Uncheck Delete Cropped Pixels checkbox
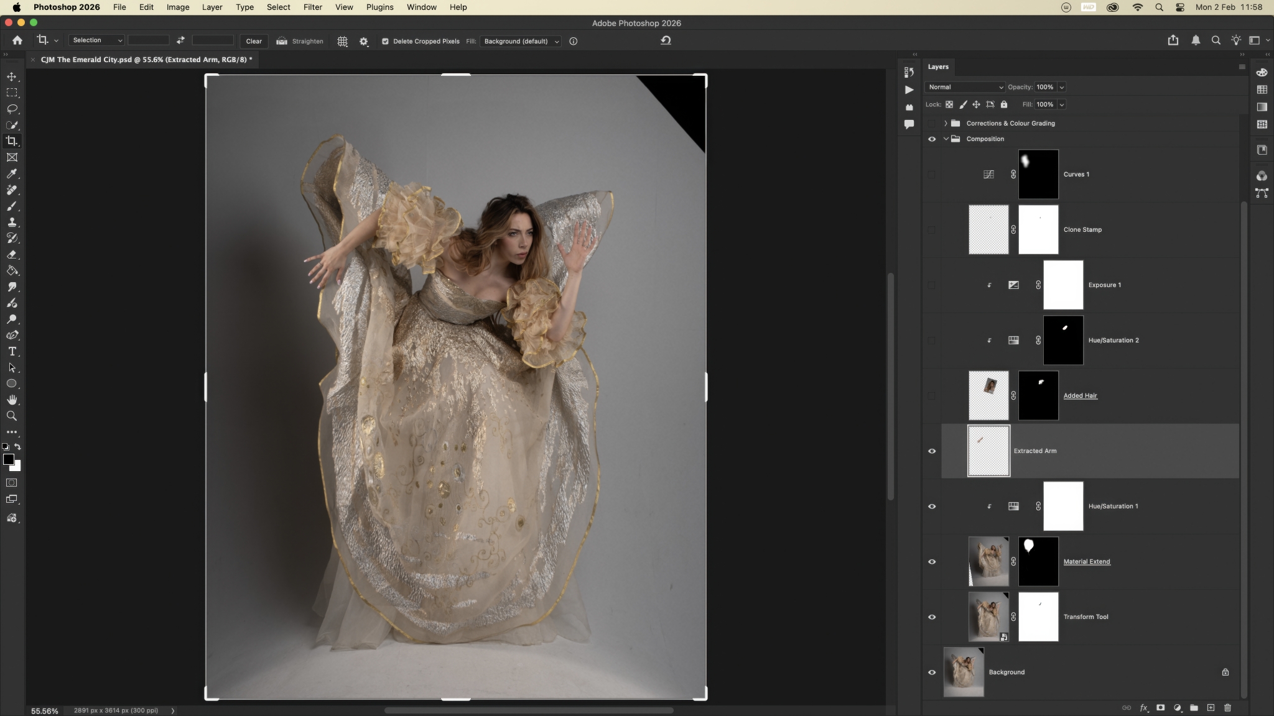The width and height of the screenshot is (1274, 716). click(x=385, y=41)
